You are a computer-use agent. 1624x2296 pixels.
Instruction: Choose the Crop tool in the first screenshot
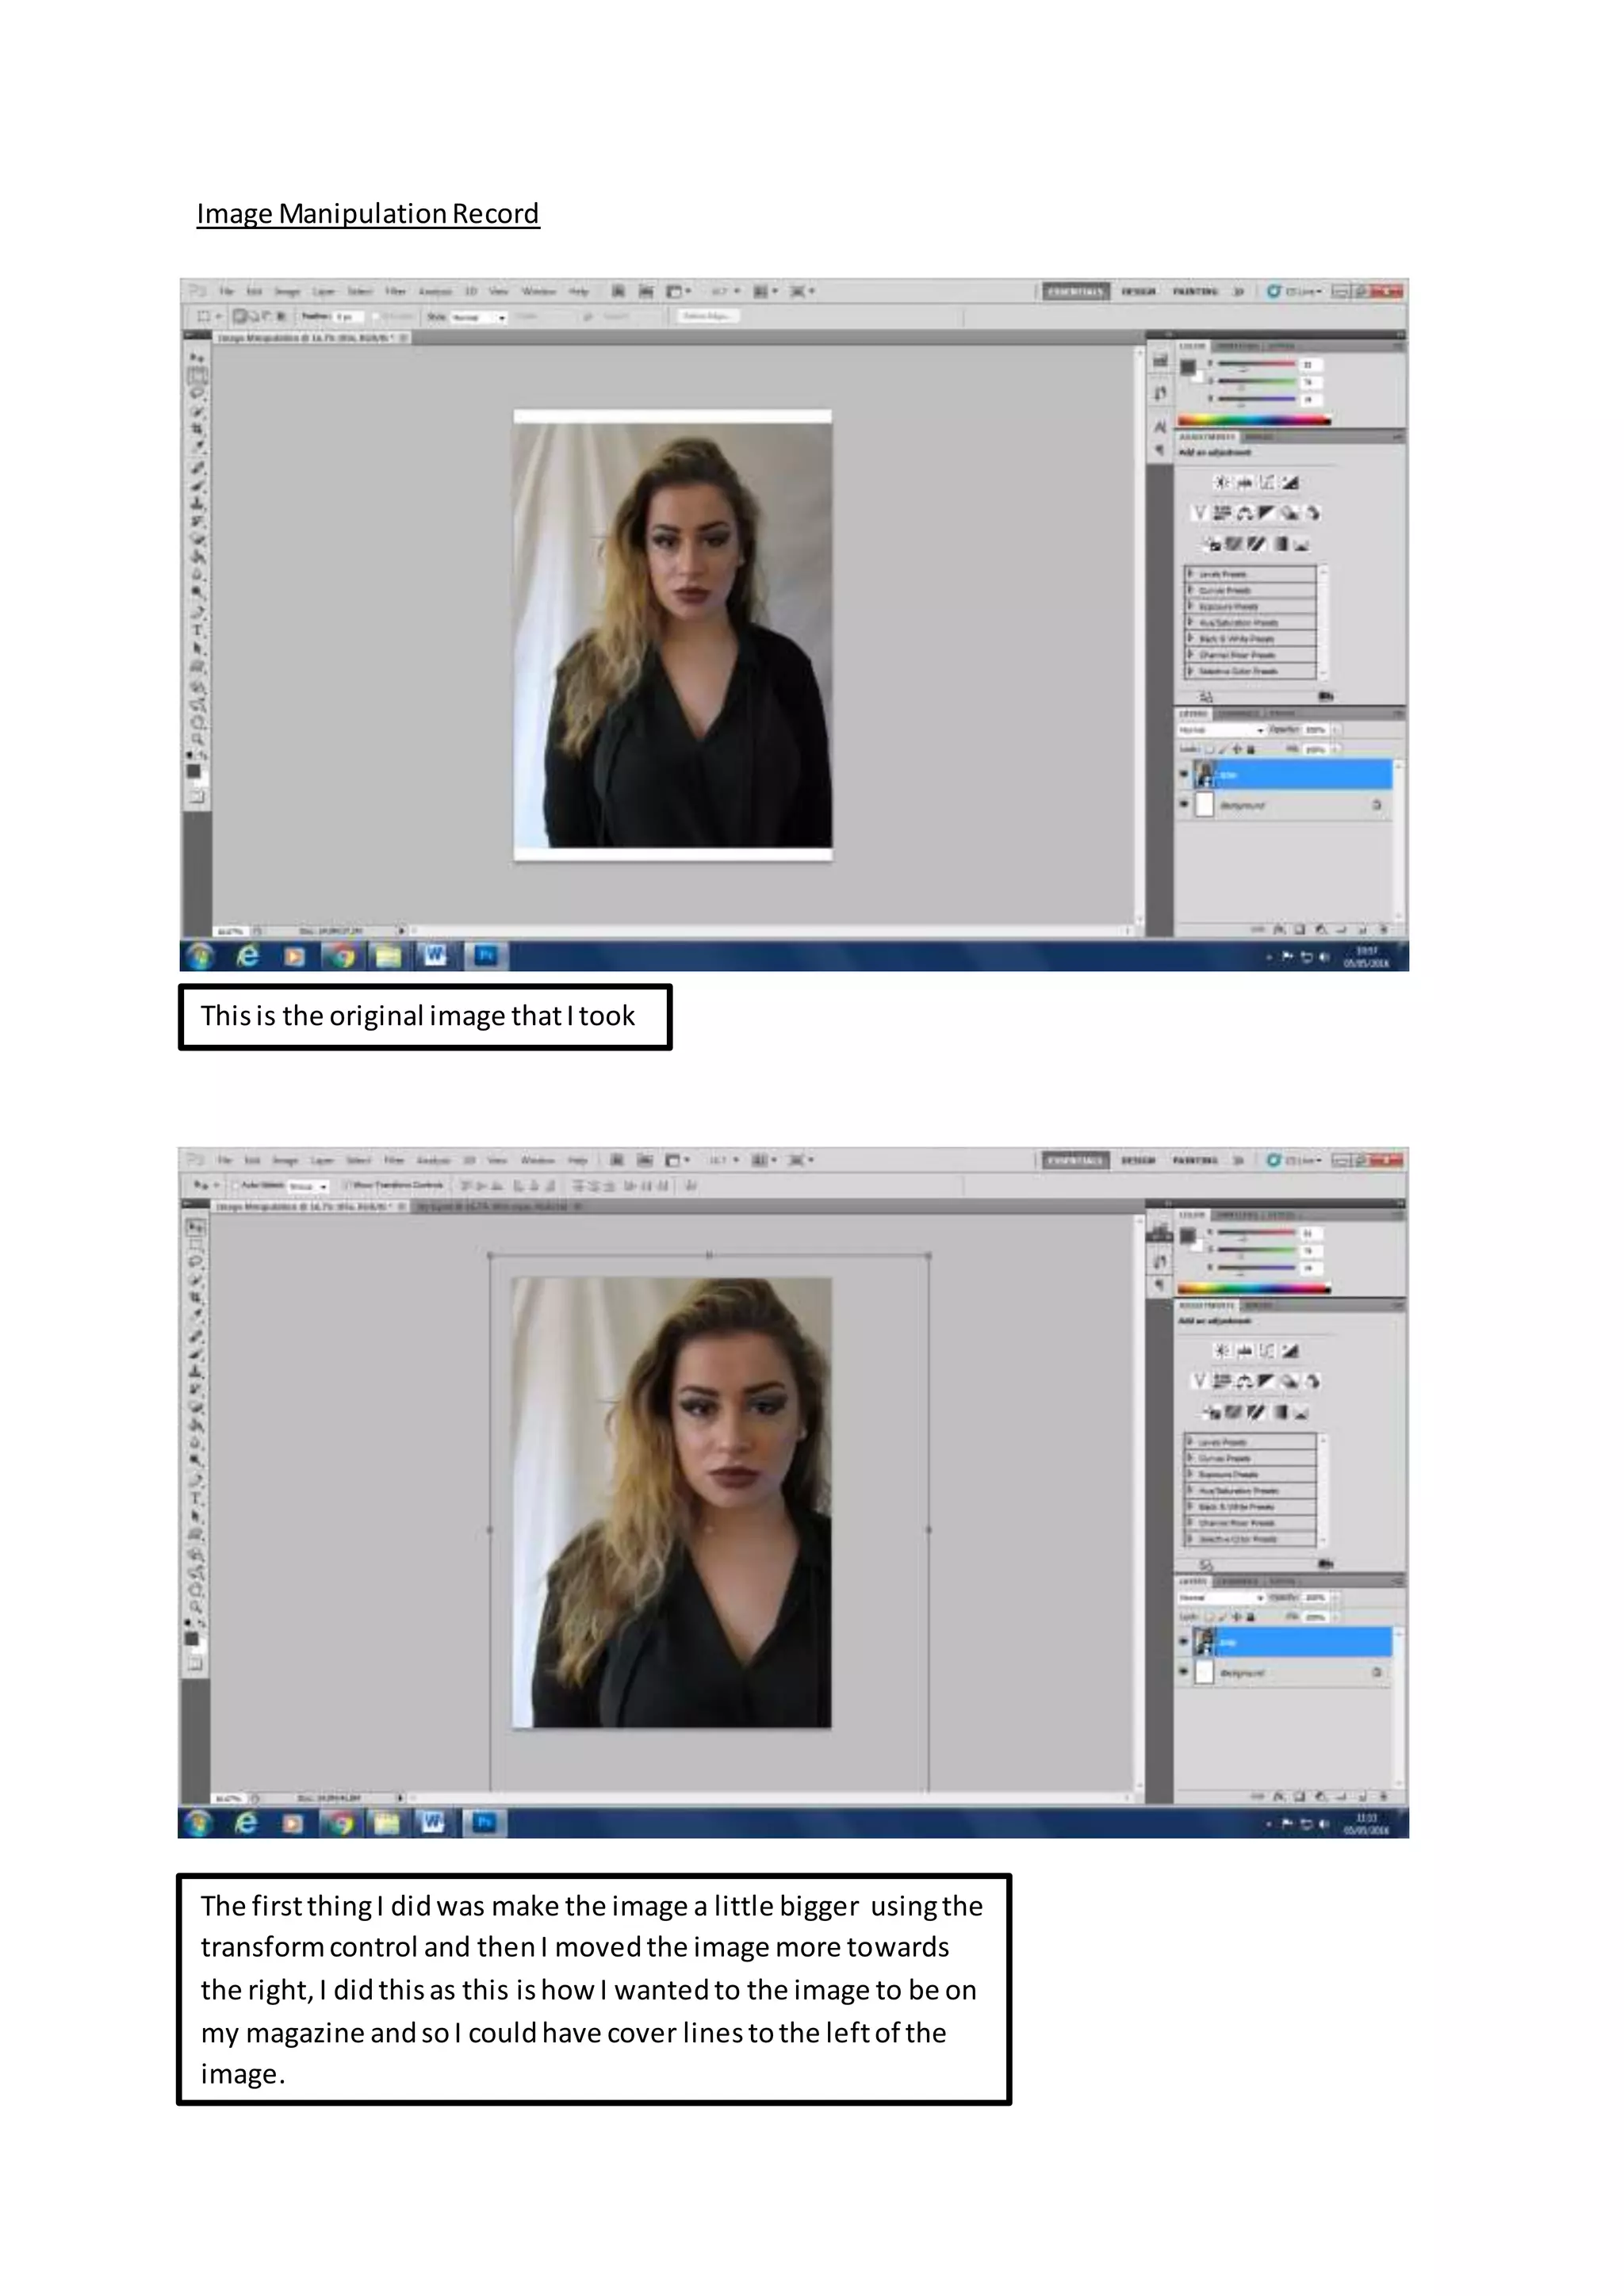[197, 429]
